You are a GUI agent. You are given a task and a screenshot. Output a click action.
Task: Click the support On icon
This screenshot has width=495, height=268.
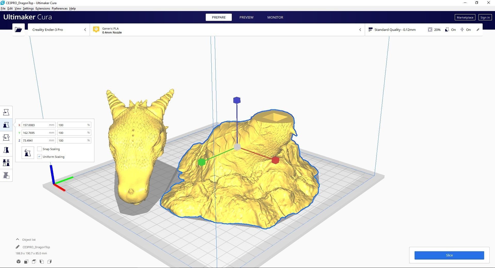point(447,30)
